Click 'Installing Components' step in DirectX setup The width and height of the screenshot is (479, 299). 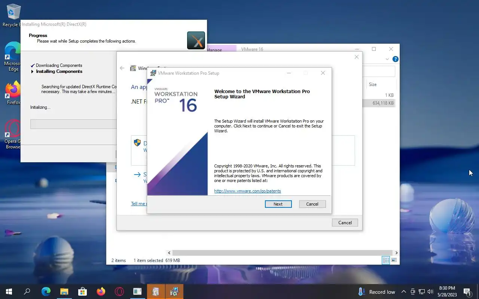tap(59, 71)
